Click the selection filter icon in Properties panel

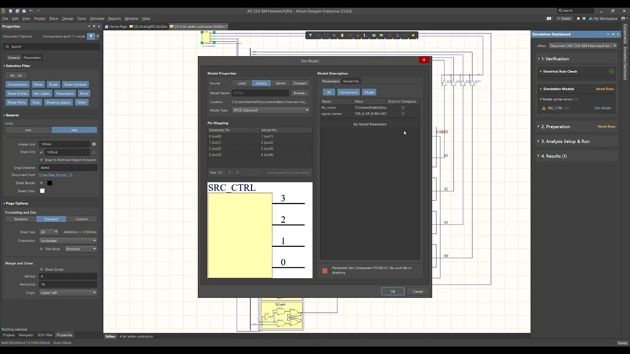91,36
